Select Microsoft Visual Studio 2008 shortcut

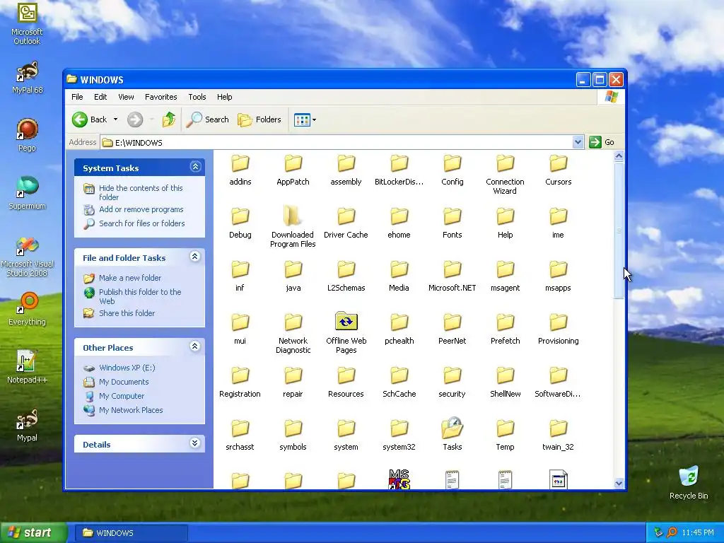click(x=27, y=256)
